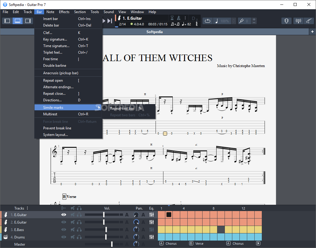Click the relative tempo note icon
The image size is (316, 248).
(217, 21)
